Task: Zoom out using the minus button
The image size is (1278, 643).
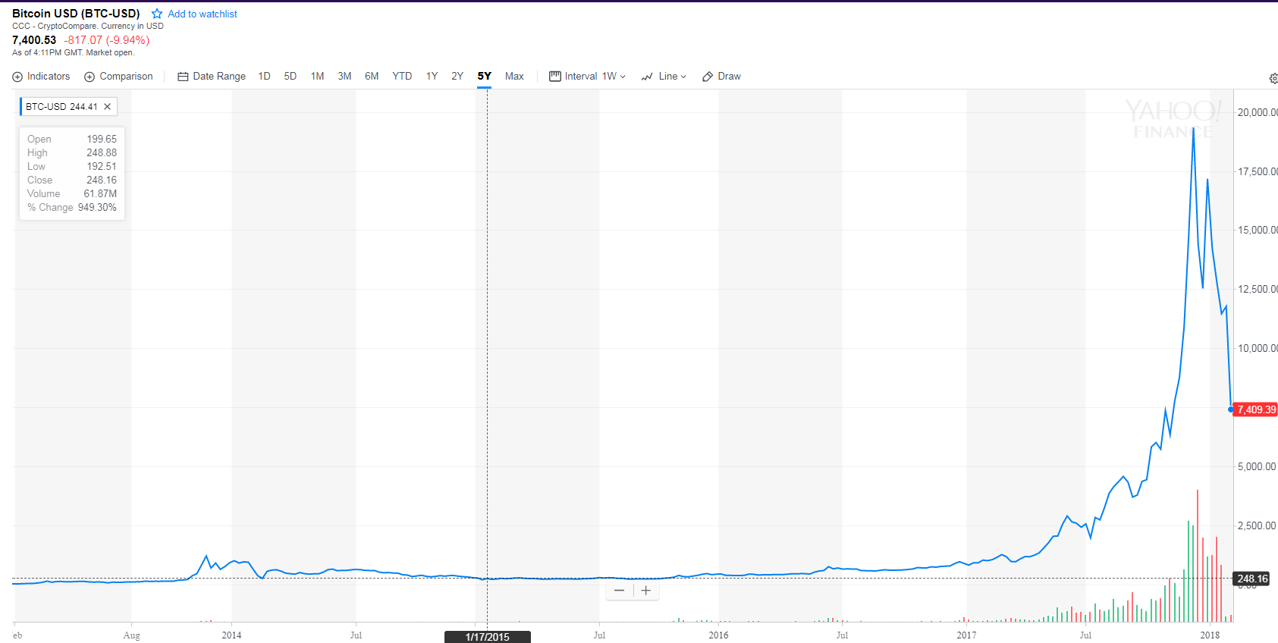Action: tap(620, 591)
